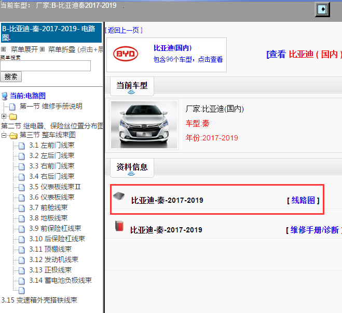
Task: Click the page icon beside 3.12 发动机线束
Action: (x=22, y=260)
